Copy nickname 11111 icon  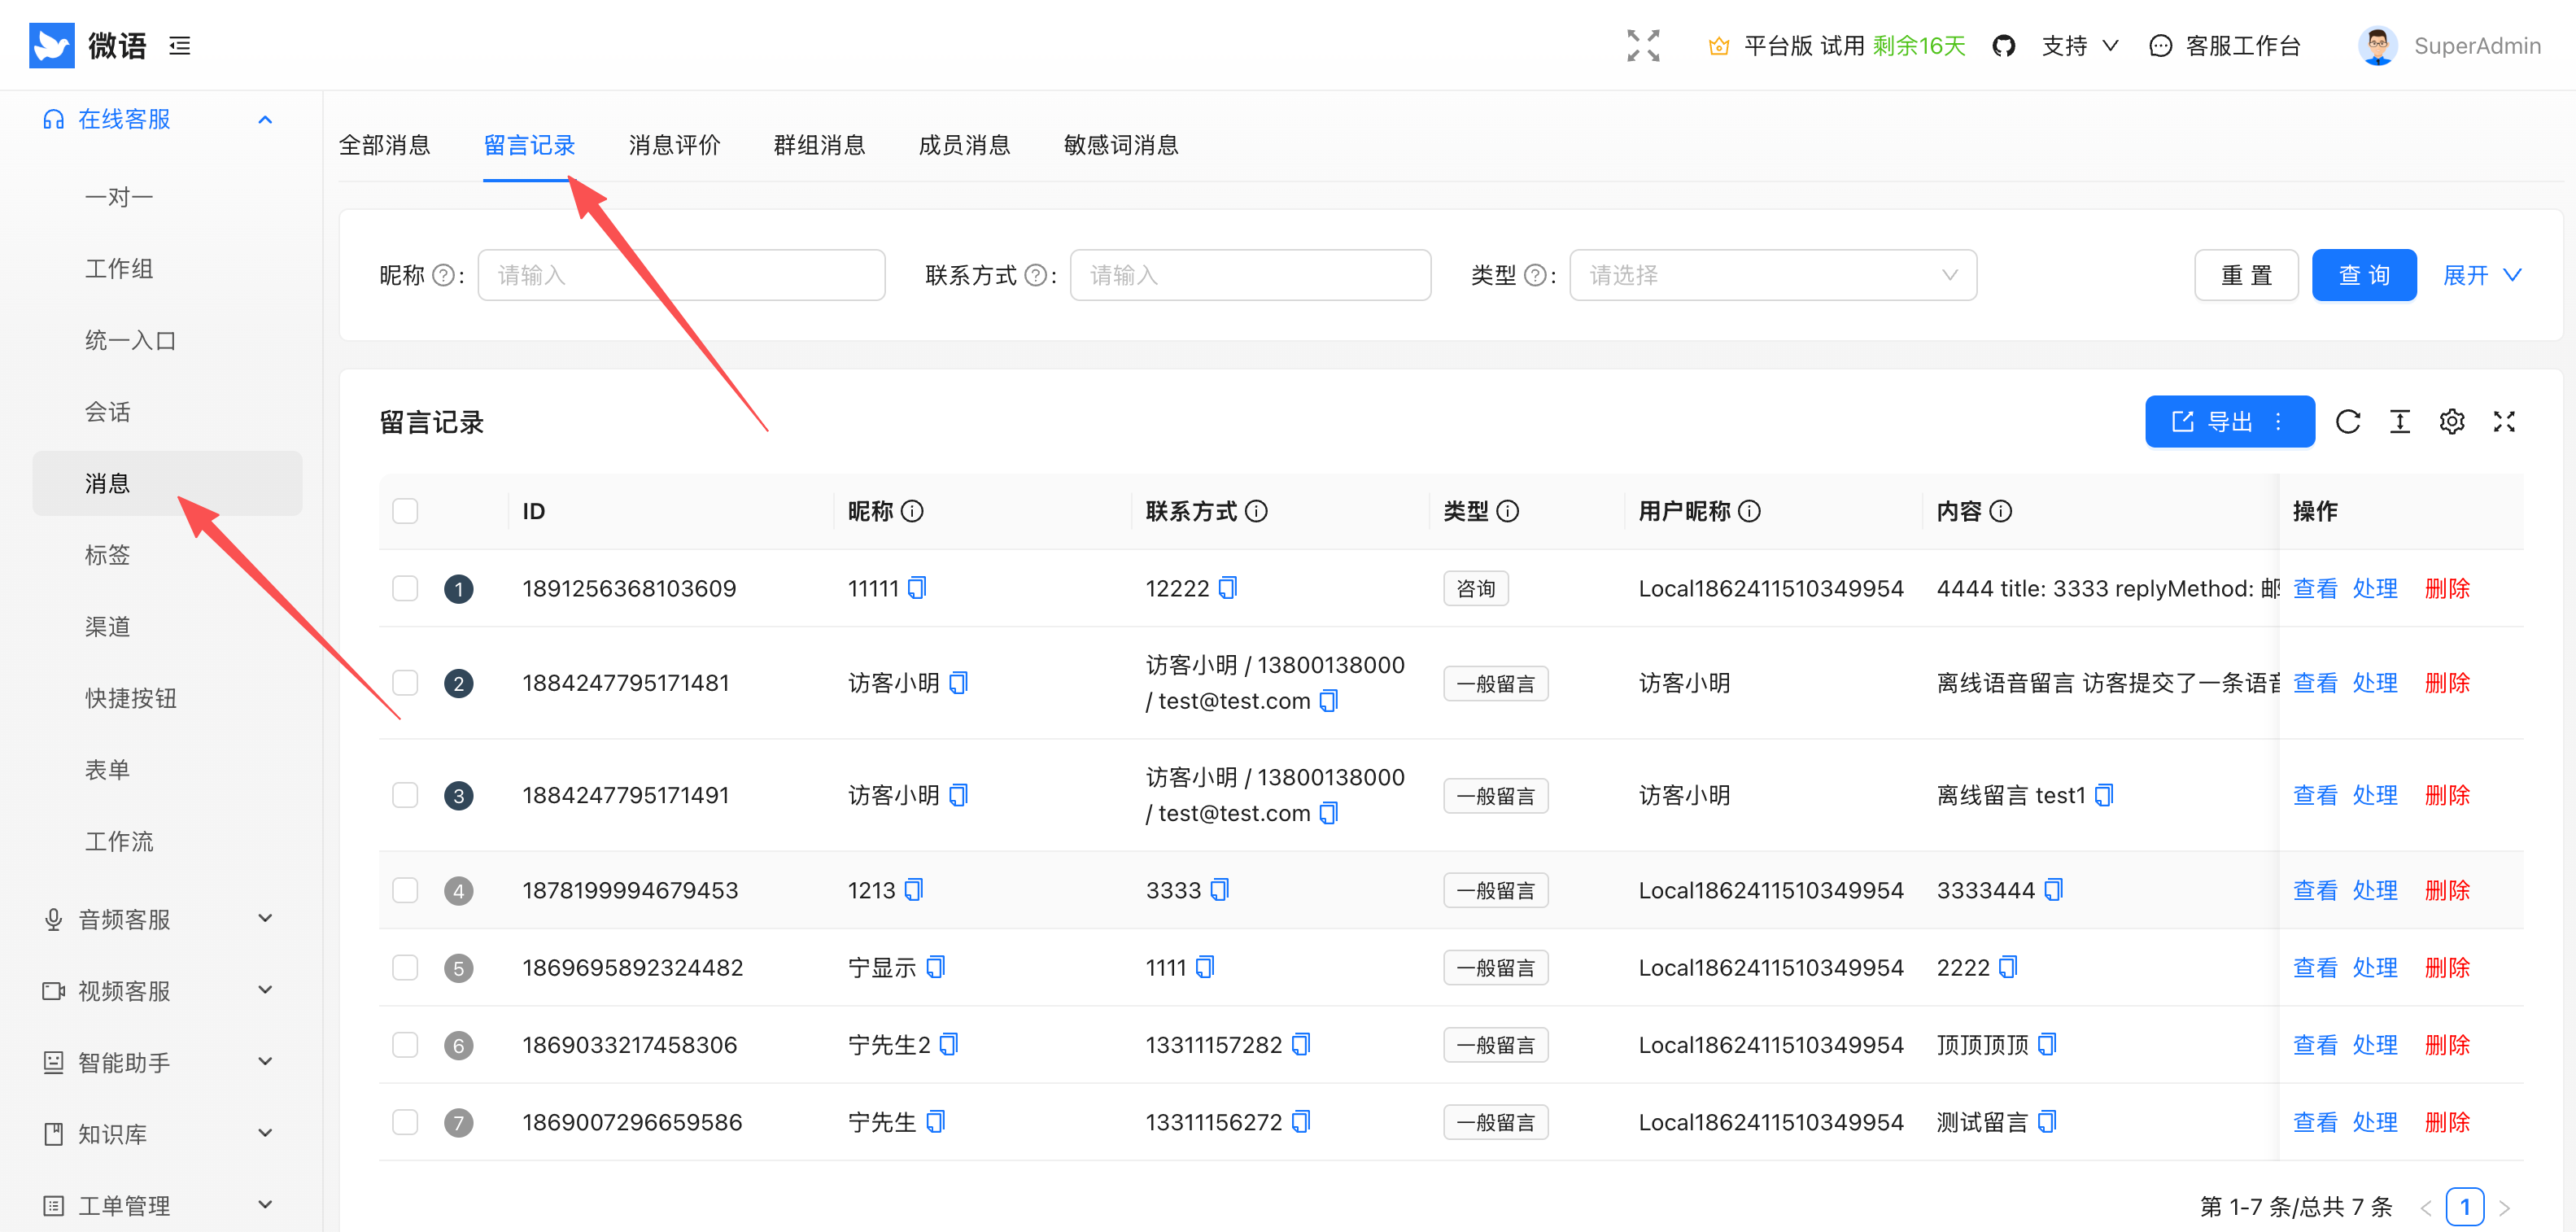(x=917, y=588)
